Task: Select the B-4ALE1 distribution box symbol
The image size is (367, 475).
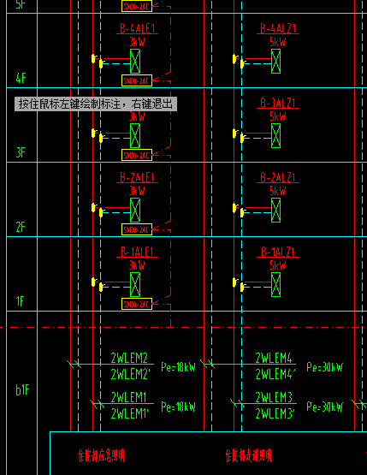Action: pos(135,61)
